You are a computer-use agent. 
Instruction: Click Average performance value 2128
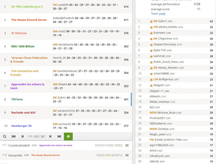tap(197, 4)
